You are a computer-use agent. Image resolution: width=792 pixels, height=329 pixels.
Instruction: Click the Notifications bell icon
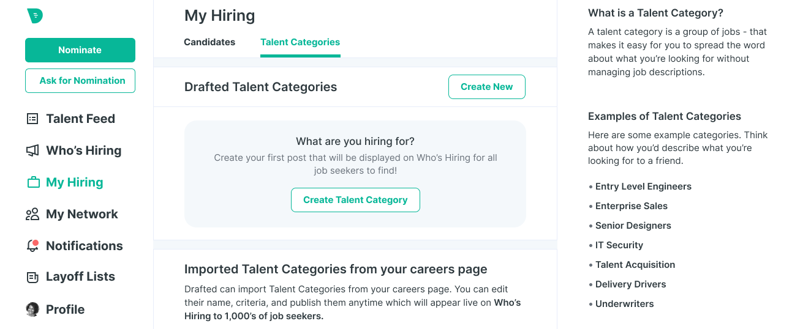point(32,246)
